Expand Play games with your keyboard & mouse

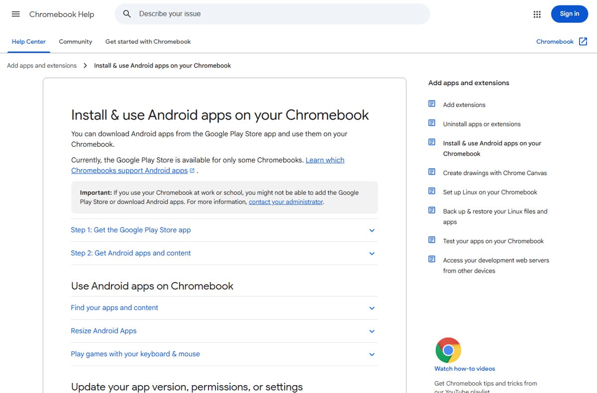tap(224, 354)
